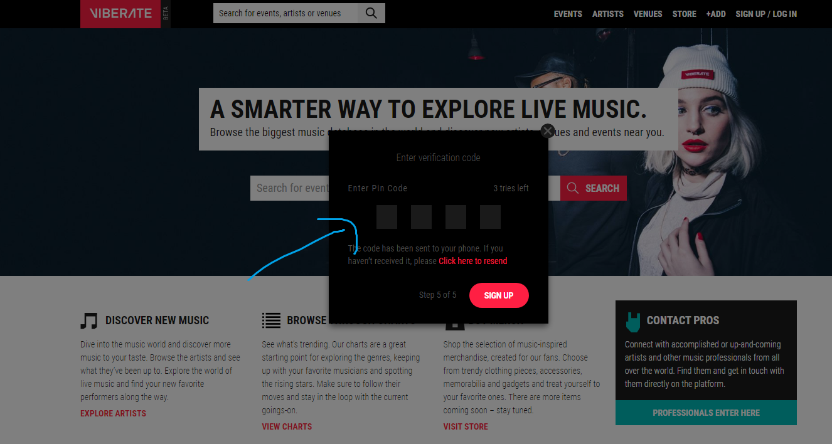Click the rock hand Contact Pros icon
This screenshot has height=444, width=832.
click(x=632, y=321)
